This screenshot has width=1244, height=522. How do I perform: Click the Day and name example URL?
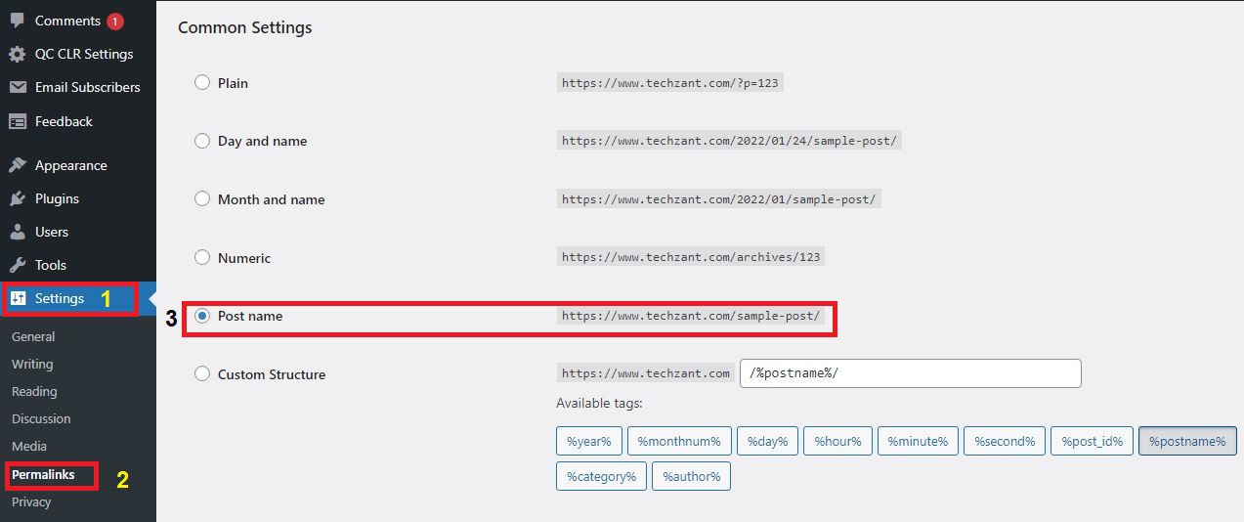click(x=729, y=141)
